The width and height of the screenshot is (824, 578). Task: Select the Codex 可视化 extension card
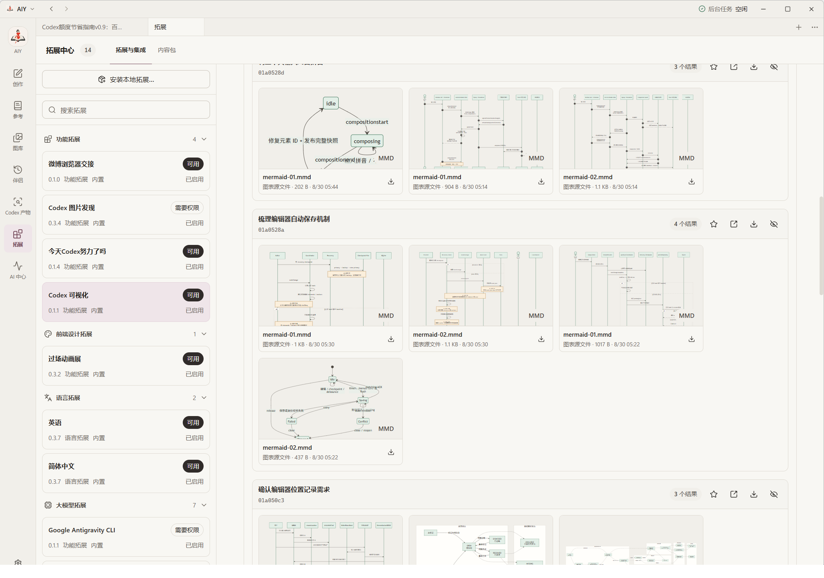(x=126, y=302)
